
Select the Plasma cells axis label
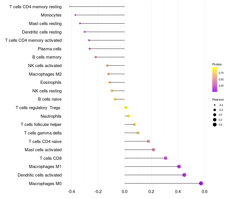(50, 49)
